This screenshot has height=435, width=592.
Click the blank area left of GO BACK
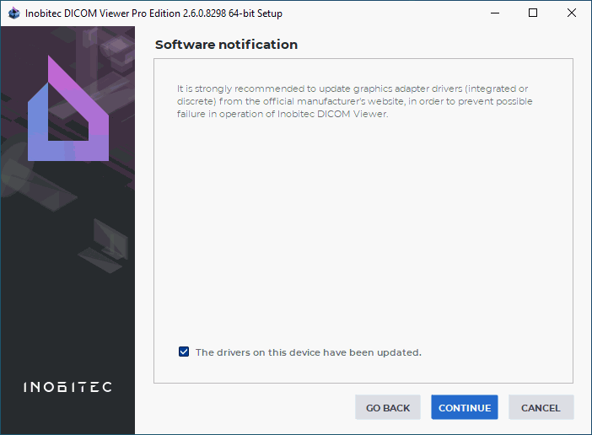coord(253,408)
